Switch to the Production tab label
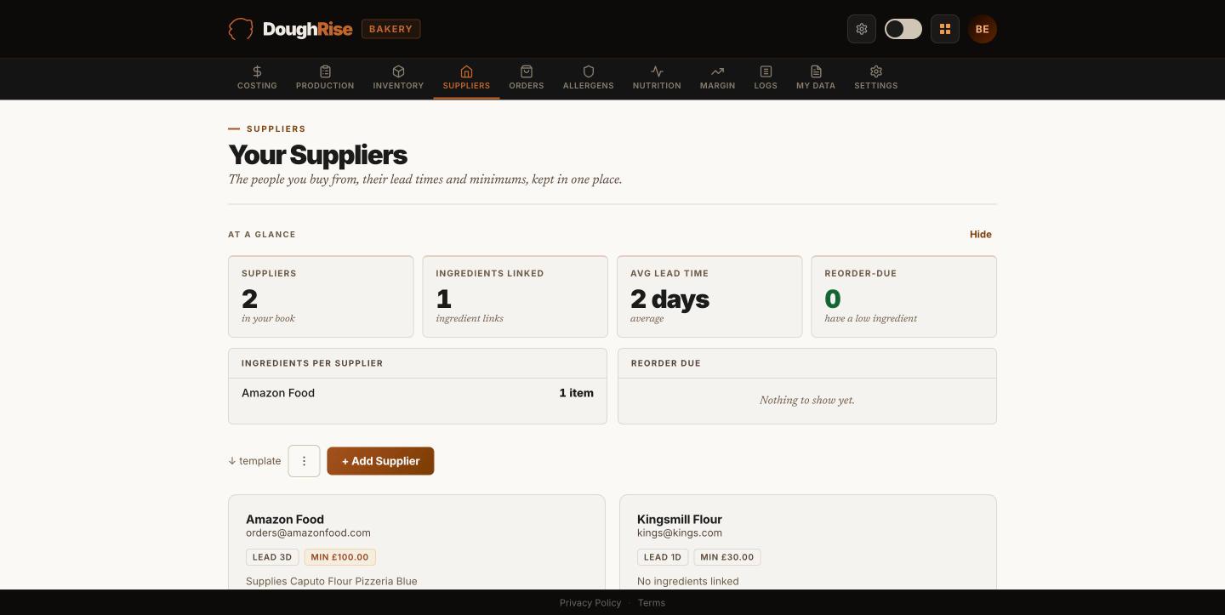This screenshot has width=1225, height=615. click(325, 86)
